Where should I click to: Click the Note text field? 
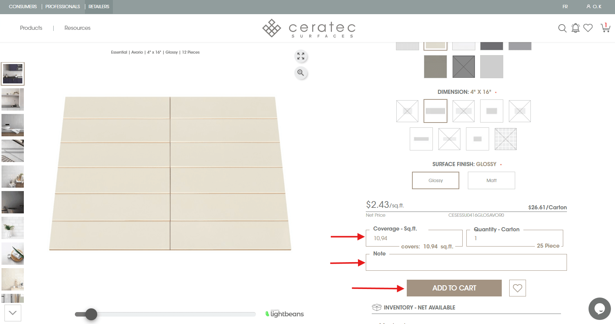[466, 263]
